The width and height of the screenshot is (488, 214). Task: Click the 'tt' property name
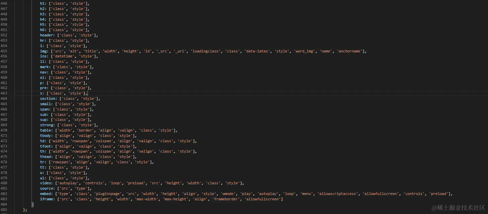(x=42, y=168)
